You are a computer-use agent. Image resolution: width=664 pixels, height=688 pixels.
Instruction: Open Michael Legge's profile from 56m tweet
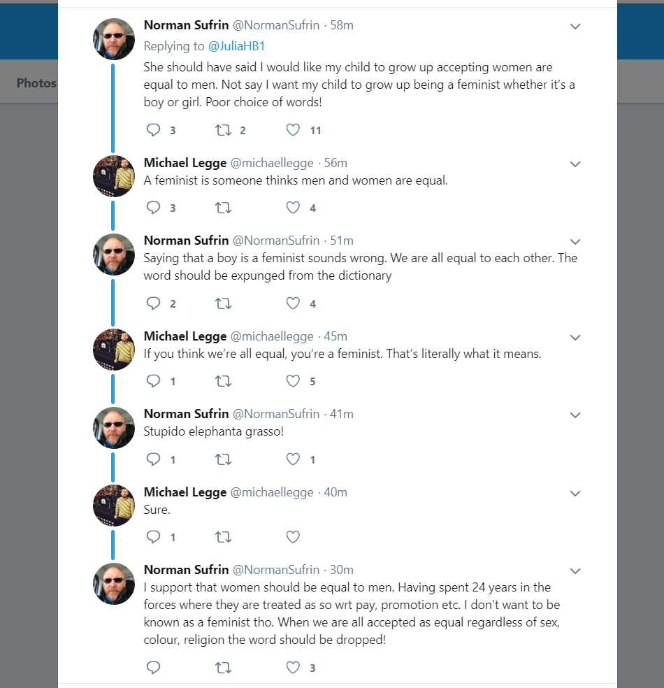(x=185, y=163)
